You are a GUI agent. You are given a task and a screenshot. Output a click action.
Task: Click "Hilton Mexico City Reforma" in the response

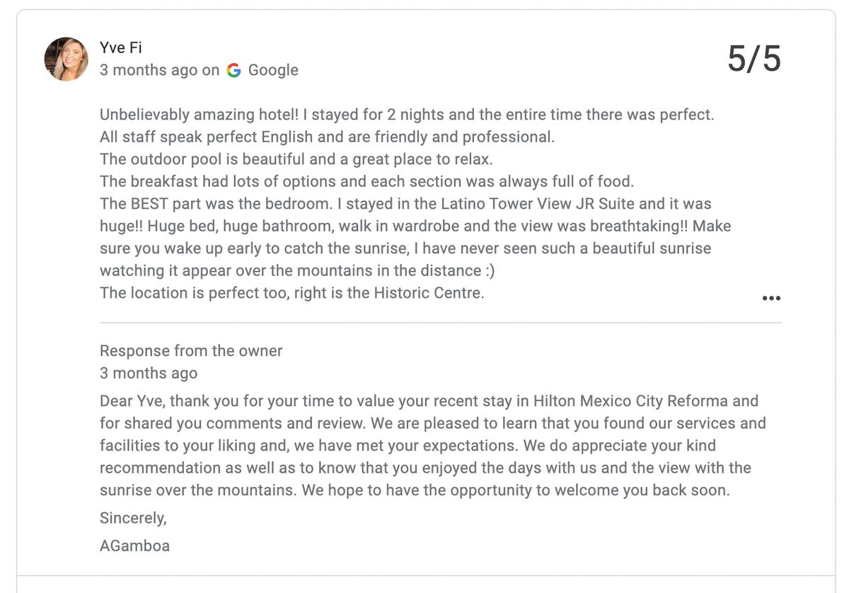[x=630, y=401]
